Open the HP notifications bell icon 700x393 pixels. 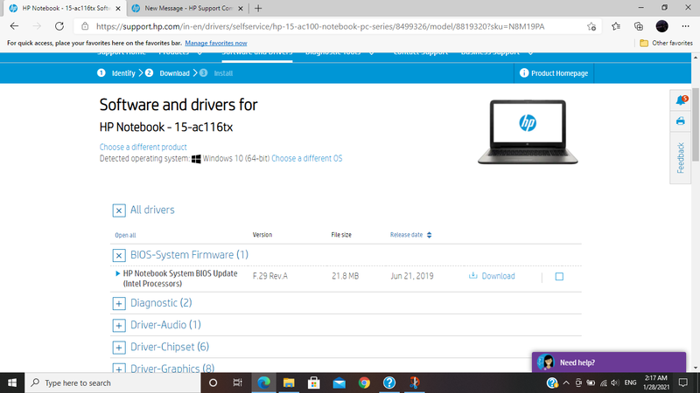681,100
